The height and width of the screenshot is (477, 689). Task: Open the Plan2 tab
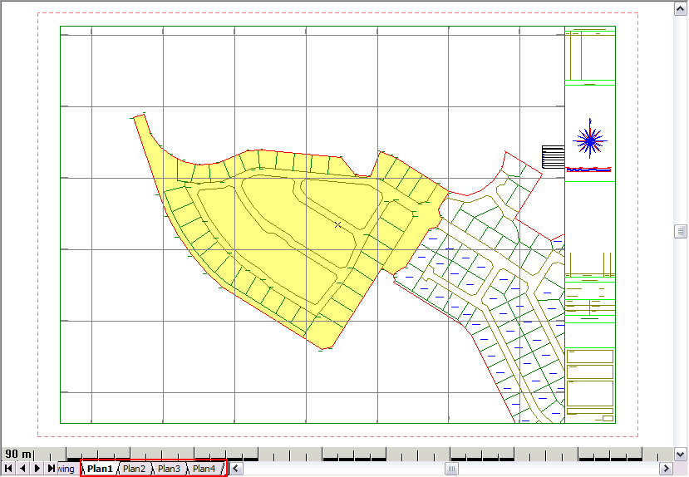click(135, 469)
